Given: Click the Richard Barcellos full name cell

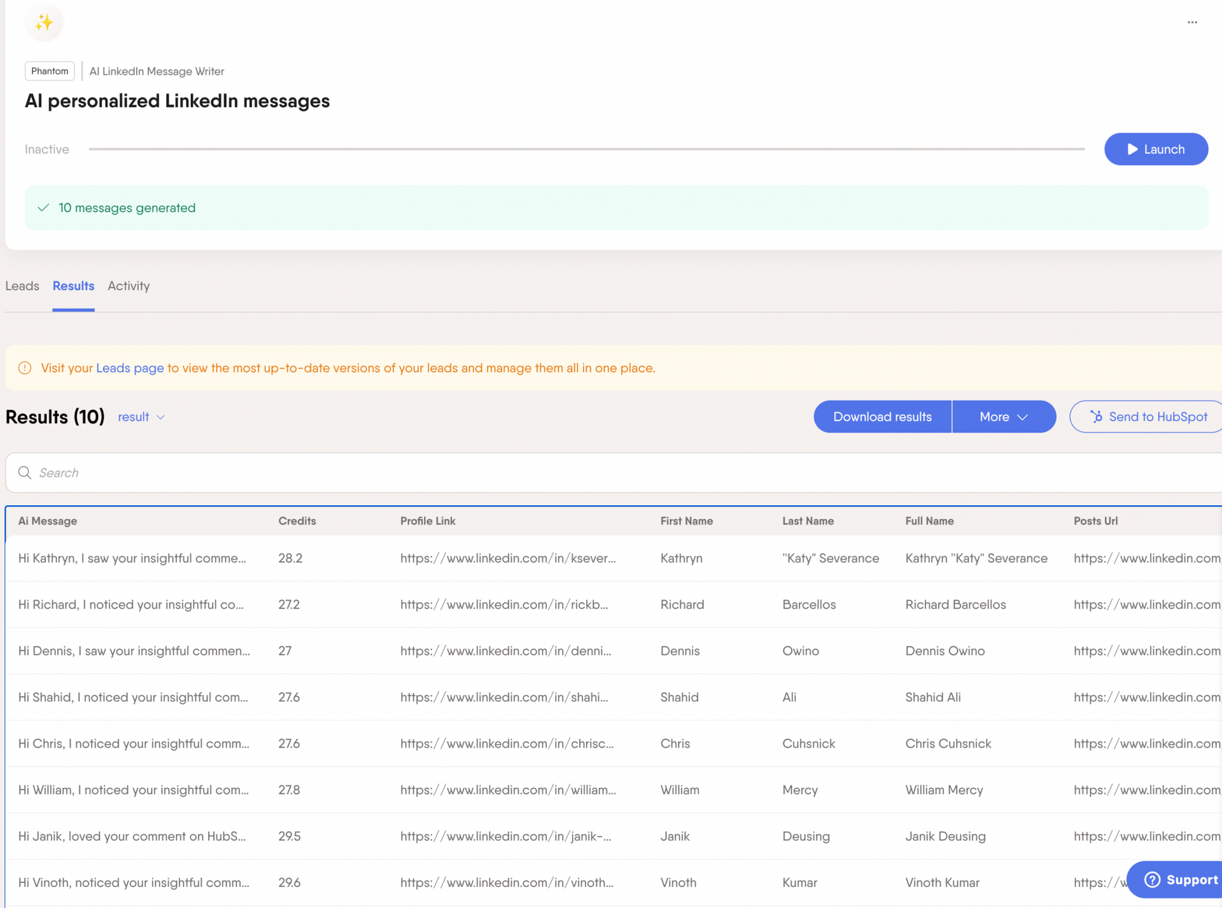Looking at the screenshot, I should tap(955, 604).
